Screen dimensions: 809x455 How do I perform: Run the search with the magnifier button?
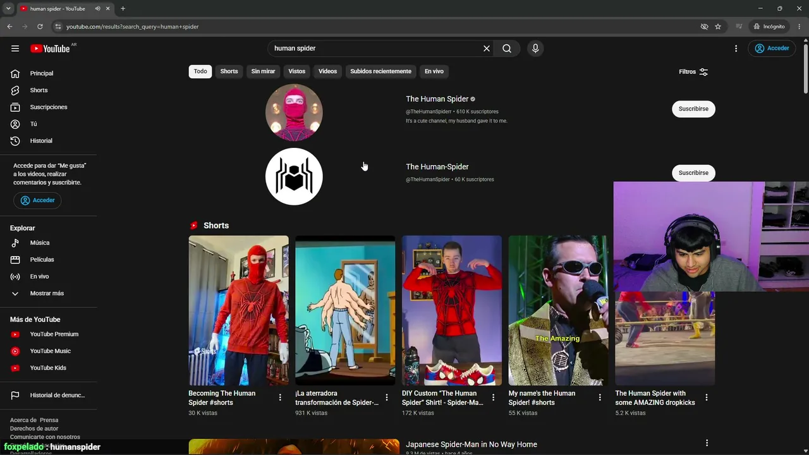[507, 49]
